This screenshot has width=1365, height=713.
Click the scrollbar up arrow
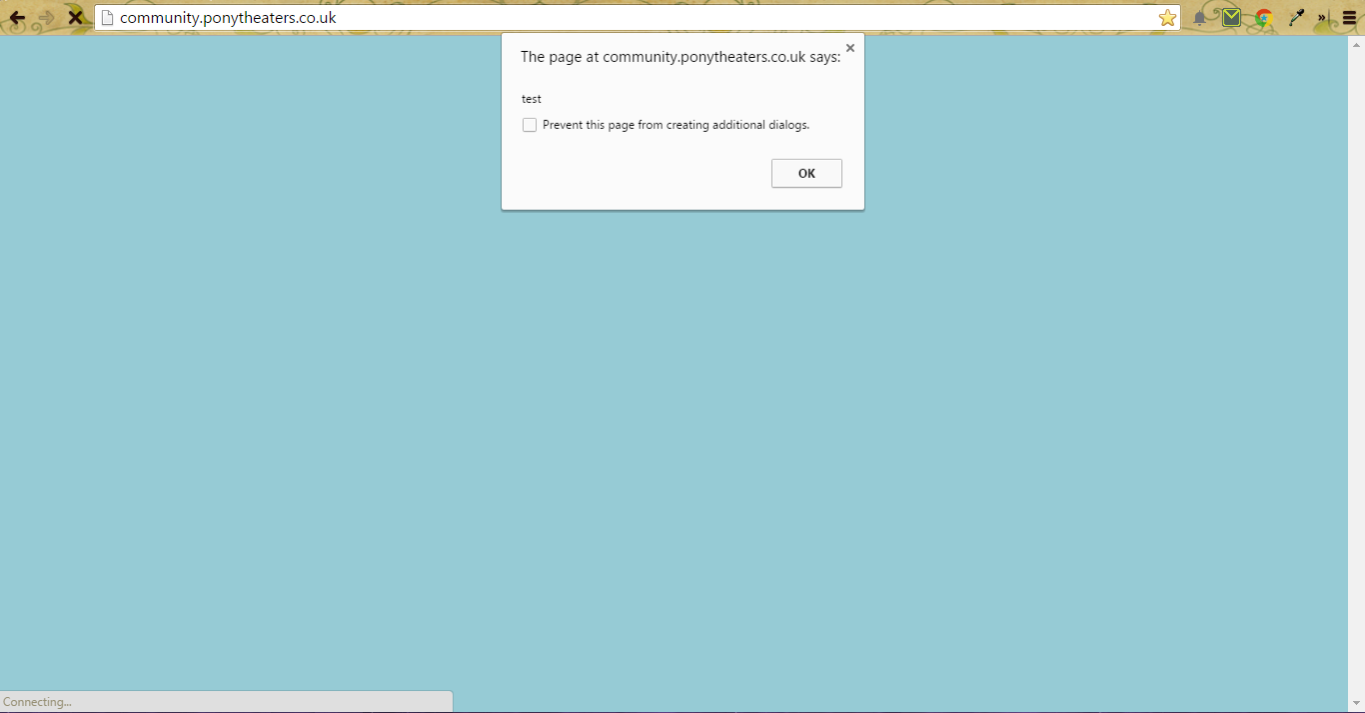(1356, 44)
